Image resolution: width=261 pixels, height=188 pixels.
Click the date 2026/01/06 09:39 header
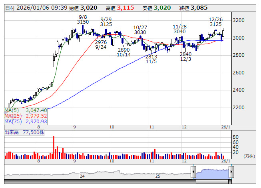coord(36,8)
